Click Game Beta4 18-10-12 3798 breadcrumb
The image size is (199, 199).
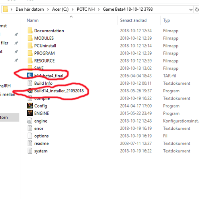(x=128, y=9)
